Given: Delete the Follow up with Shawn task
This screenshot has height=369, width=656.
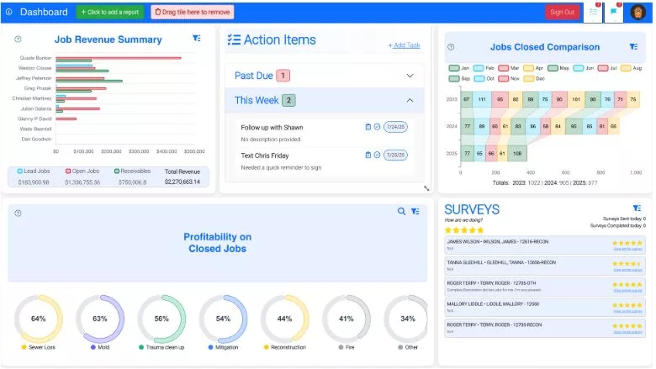Looking at the screenshot, I should 368,127.
